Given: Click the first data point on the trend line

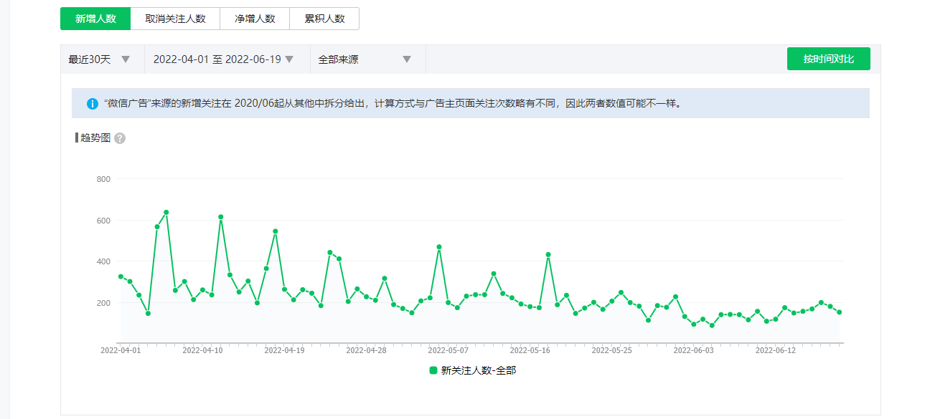Looking at the screenshot, I should tap(121, 276).
